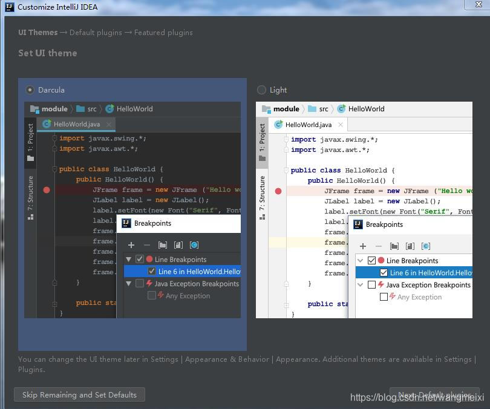Click red breakpoint dot in Light gutter
The image size is (490, 409).
pyautogui.click(x=278, y=191)
